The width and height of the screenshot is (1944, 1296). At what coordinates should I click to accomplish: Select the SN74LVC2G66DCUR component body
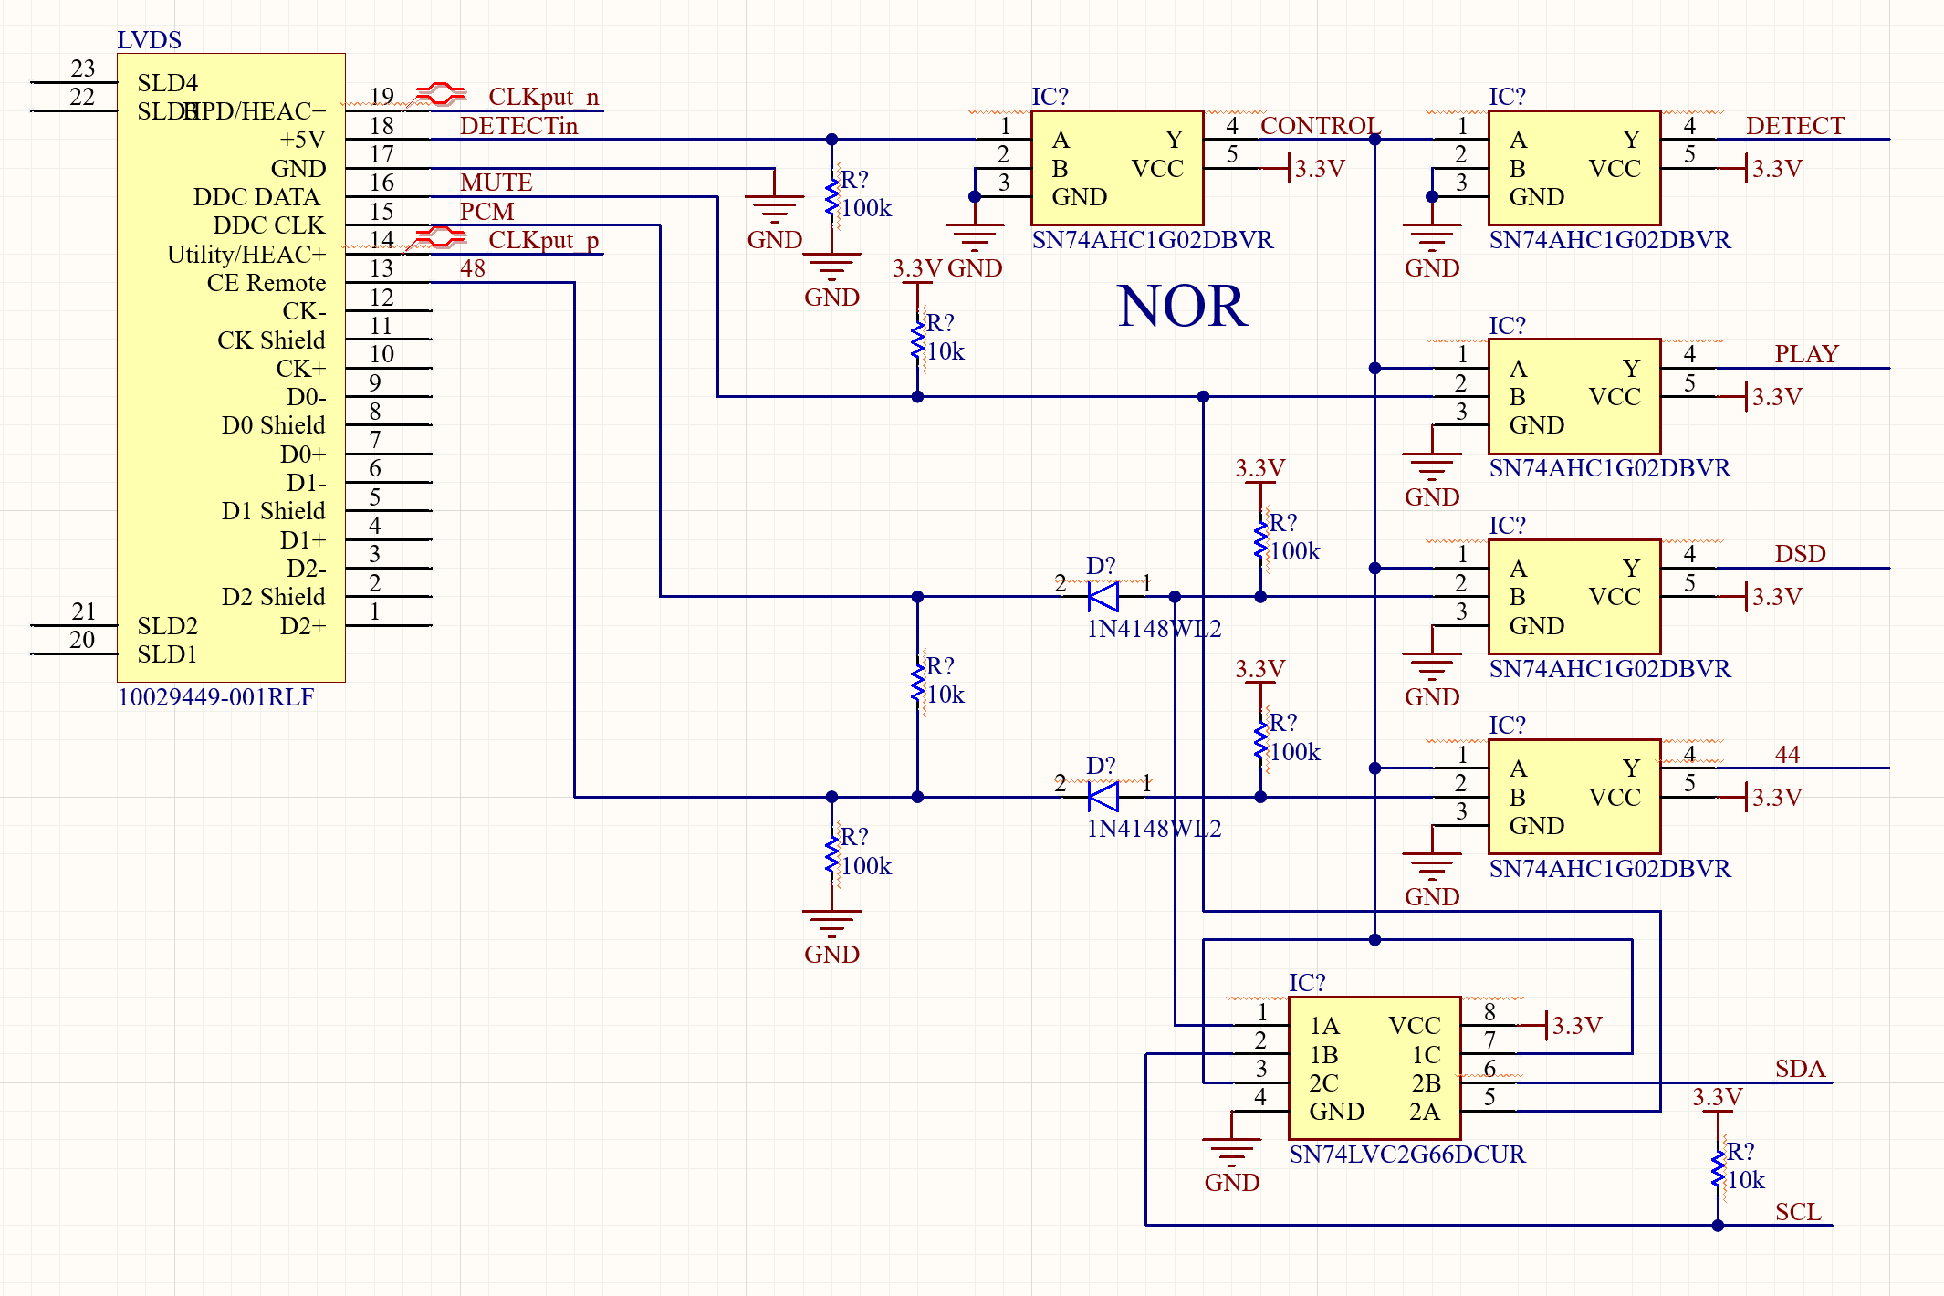pyautogui.click(x=1374, y=1068)
